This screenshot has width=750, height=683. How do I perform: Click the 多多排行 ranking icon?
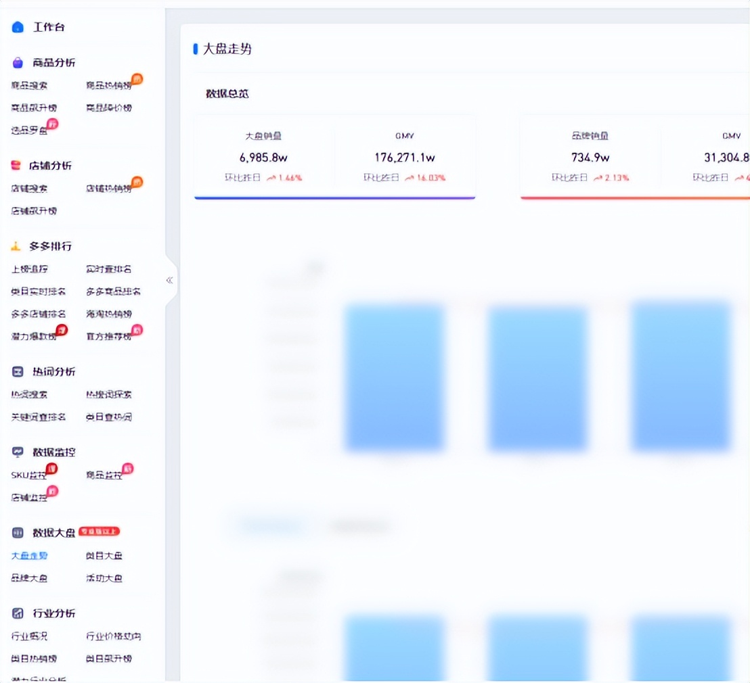coord(16,246)
